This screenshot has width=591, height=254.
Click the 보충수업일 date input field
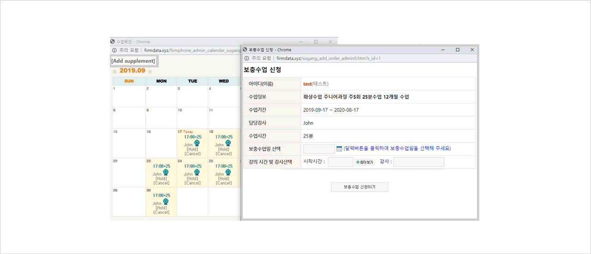point(319,149)
